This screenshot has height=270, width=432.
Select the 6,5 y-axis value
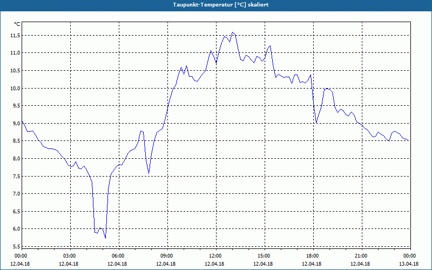(x=16, y=211)
